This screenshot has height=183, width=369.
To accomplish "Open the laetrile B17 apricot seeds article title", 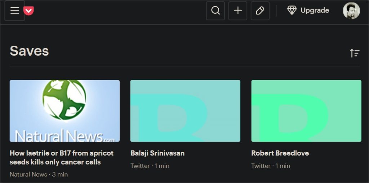I will coord(62,157).
